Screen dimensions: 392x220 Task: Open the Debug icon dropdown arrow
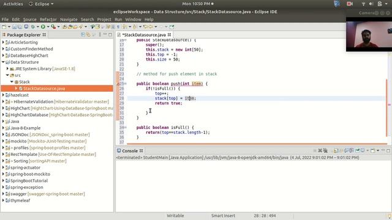(x=38, y=27)
